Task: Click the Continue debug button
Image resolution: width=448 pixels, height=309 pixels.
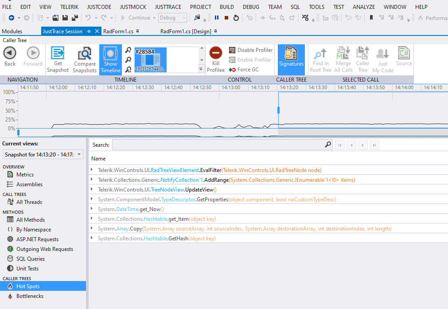Action: 138,18
